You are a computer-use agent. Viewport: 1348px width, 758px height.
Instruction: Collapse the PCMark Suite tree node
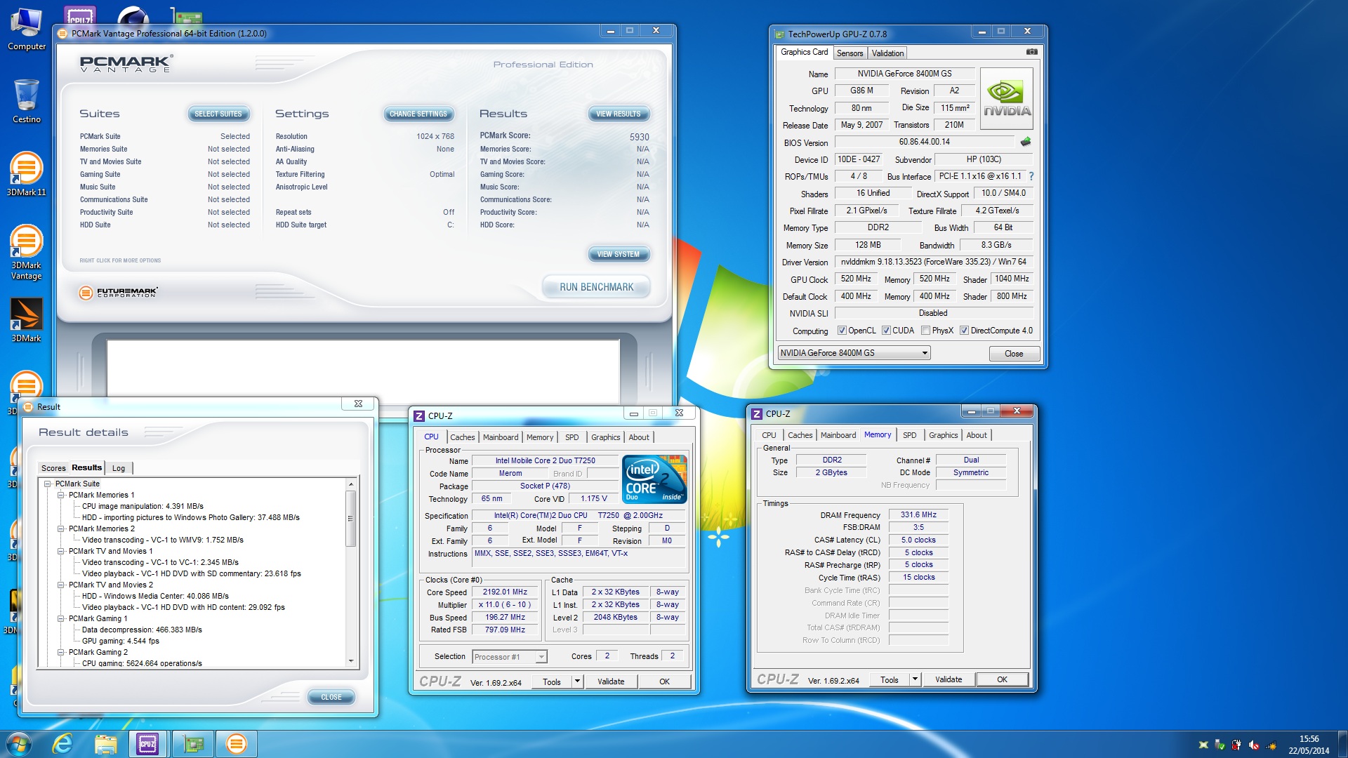click(48, 484)
